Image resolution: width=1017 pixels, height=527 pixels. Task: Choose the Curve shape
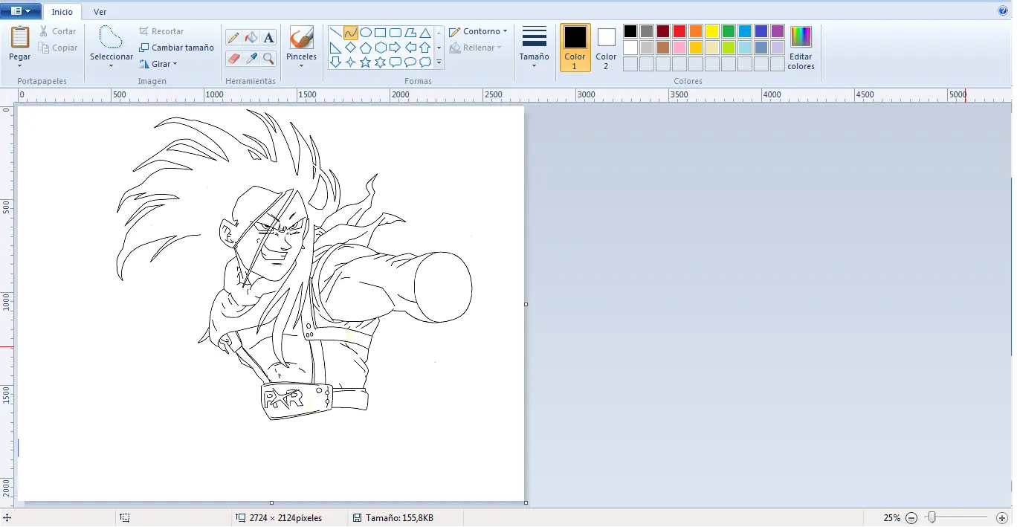pyautogui.click(x=351, y=33)
